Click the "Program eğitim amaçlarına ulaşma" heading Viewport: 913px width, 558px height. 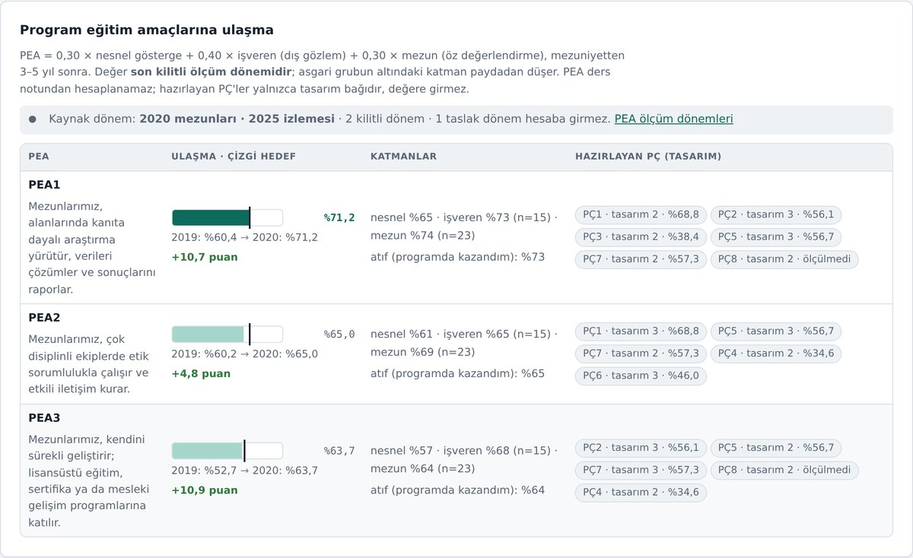[147, 30]
